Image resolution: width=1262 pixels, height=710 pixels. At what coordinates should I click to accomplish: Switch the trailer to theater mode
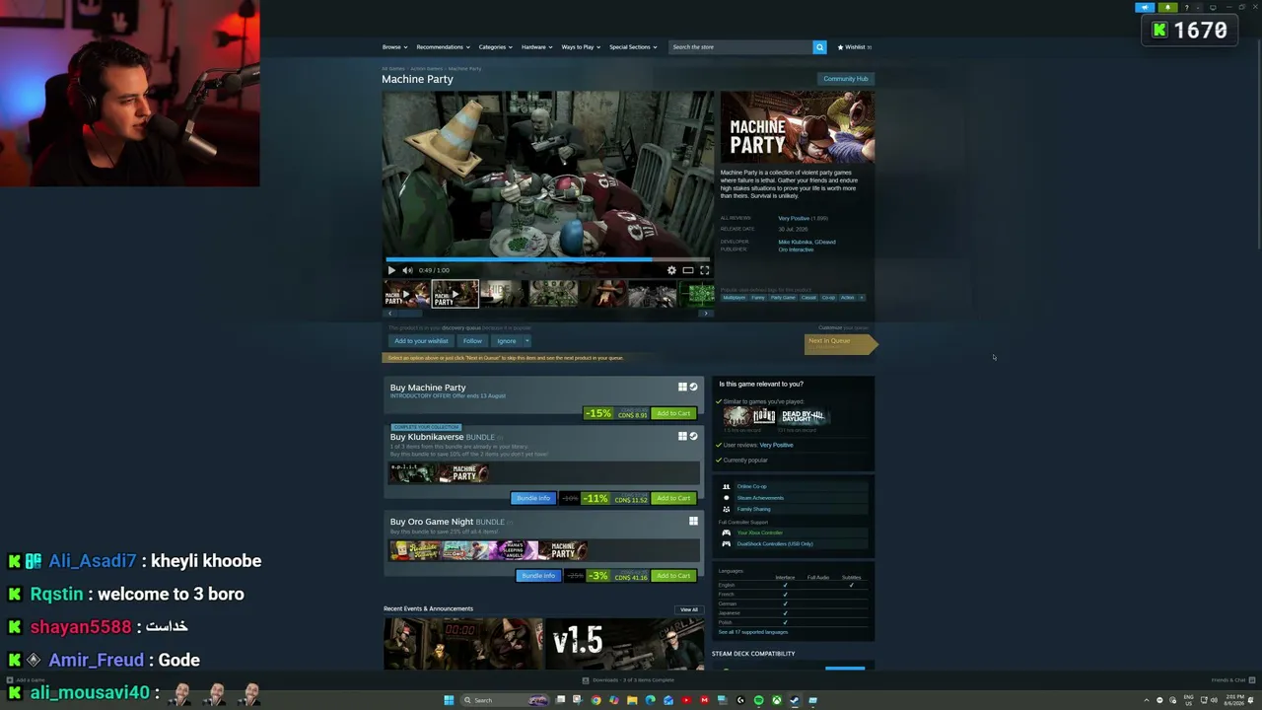point(688,270)
